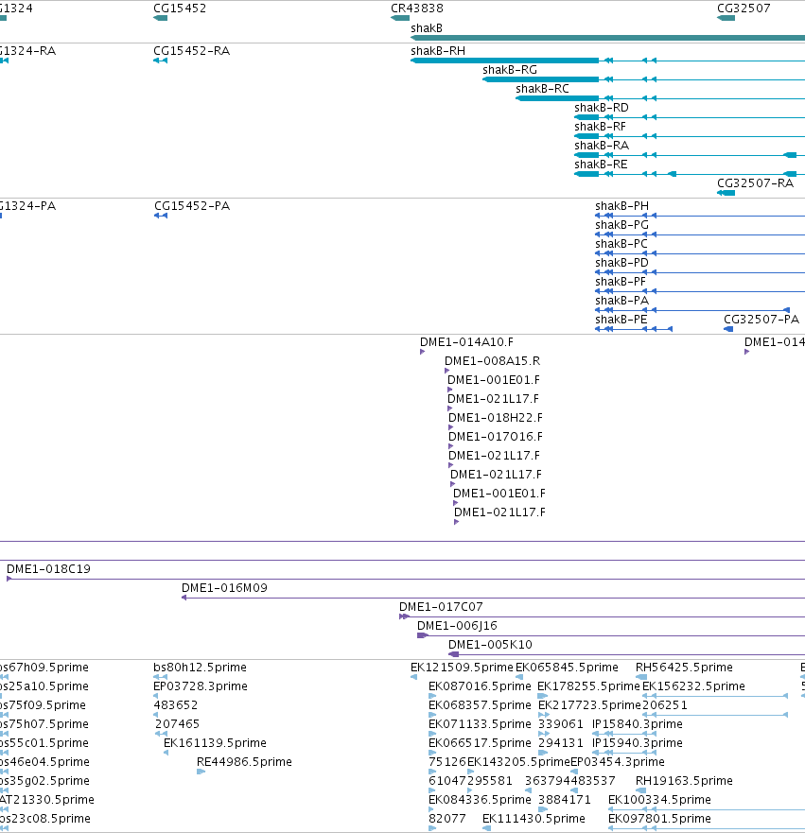Image resolution: width=805 pixels, height=833 pixels.
Task: Click the RH19163.5prime EST label
Action: pos(684,781)
